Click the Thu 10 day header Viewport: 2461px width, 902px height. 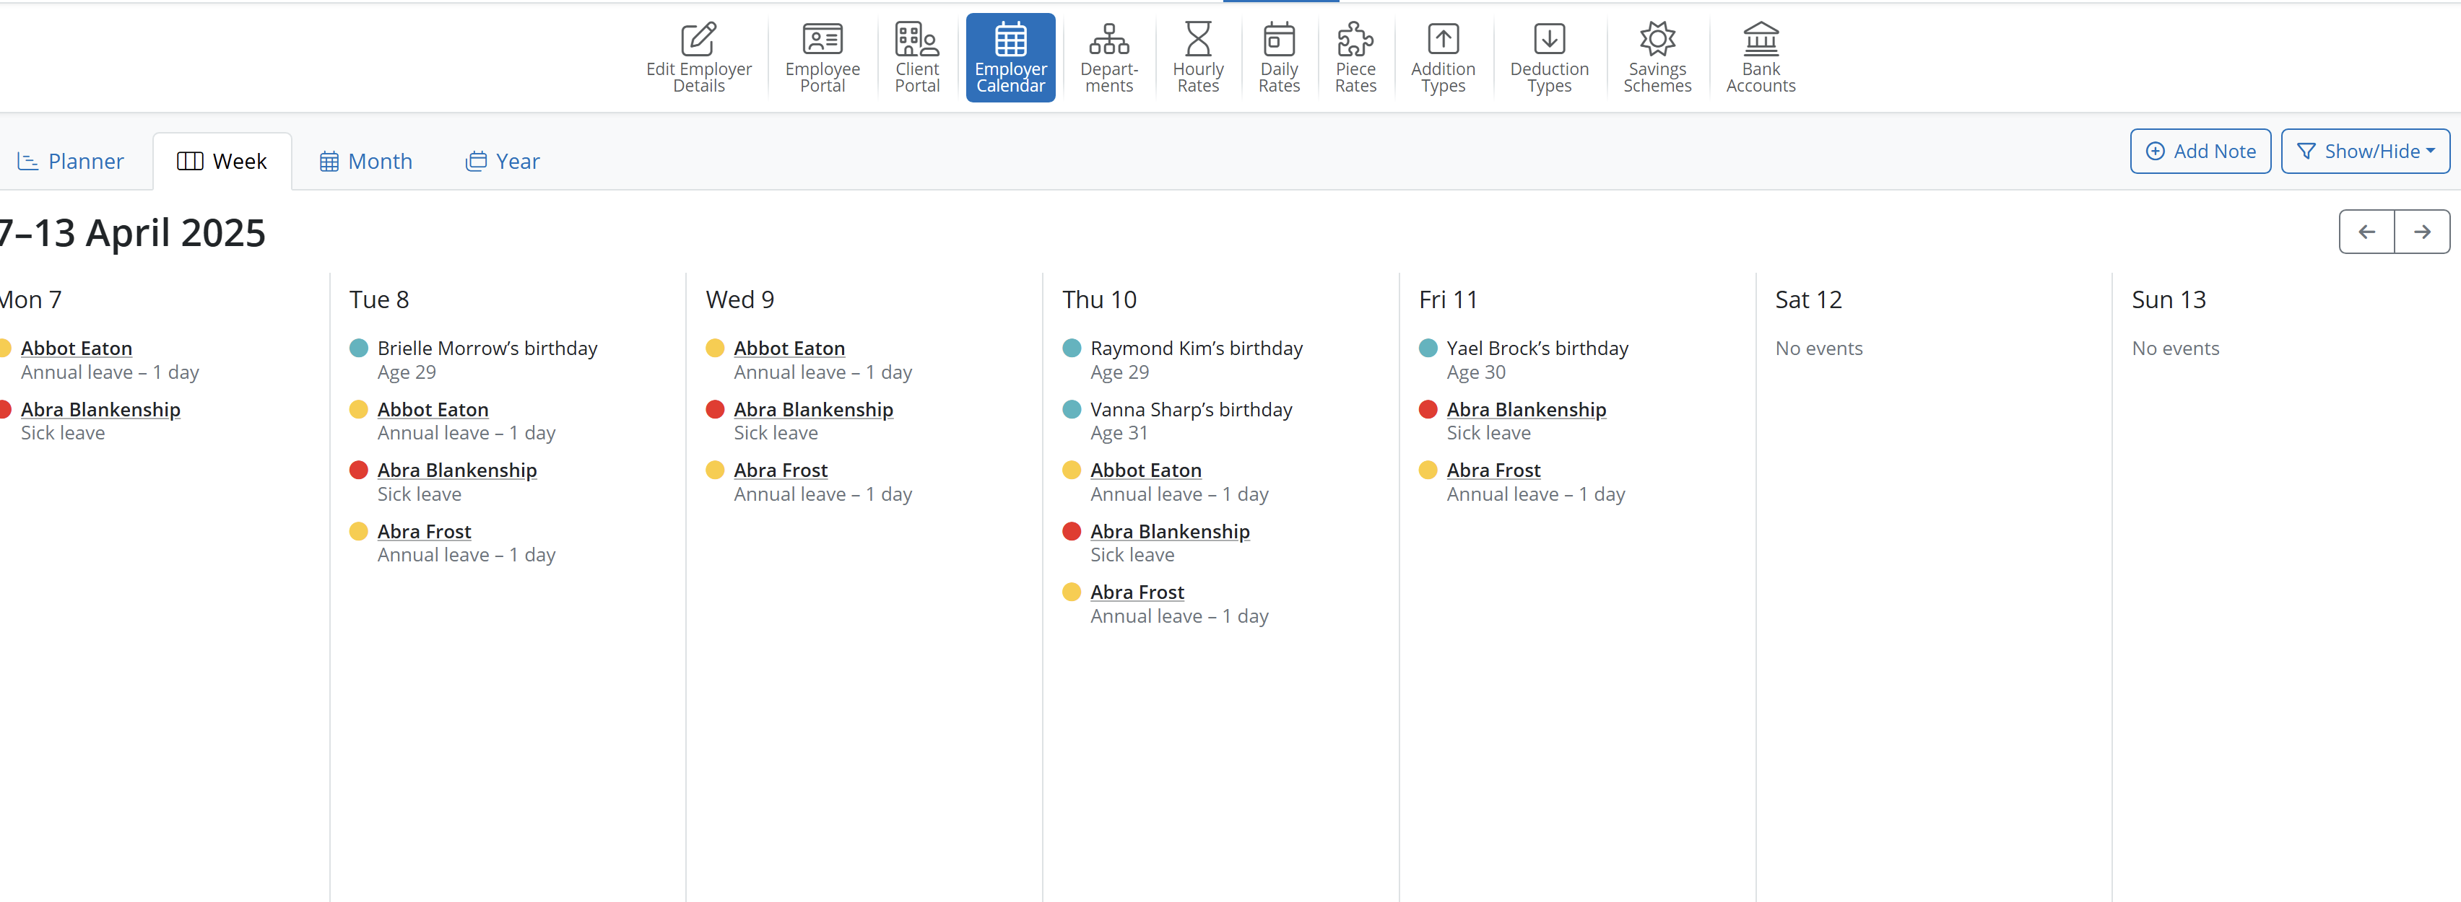[x=1098, y=299]
